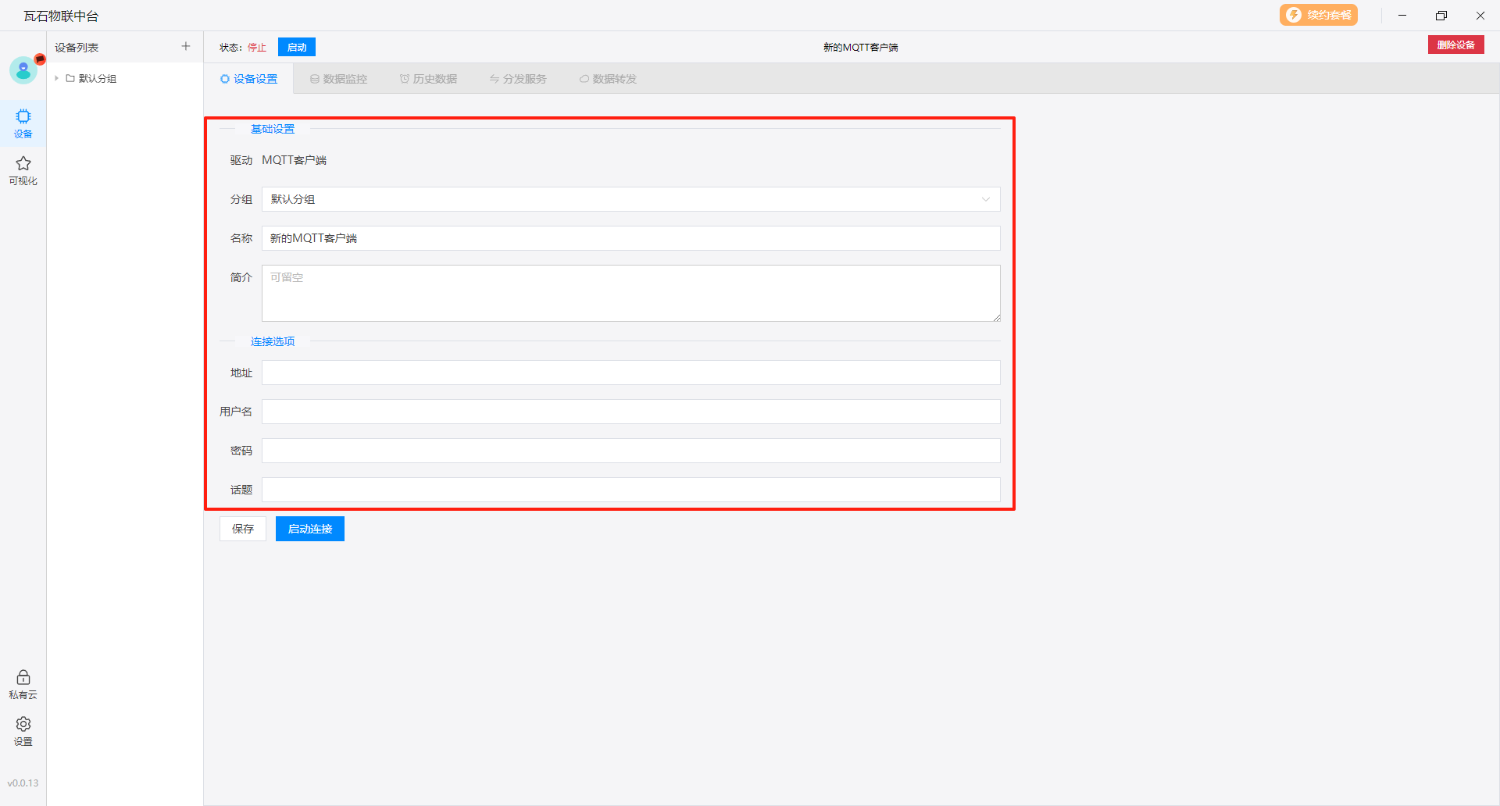
Task: Open the 分组 dropdown
Action: (x=630, y=199)
